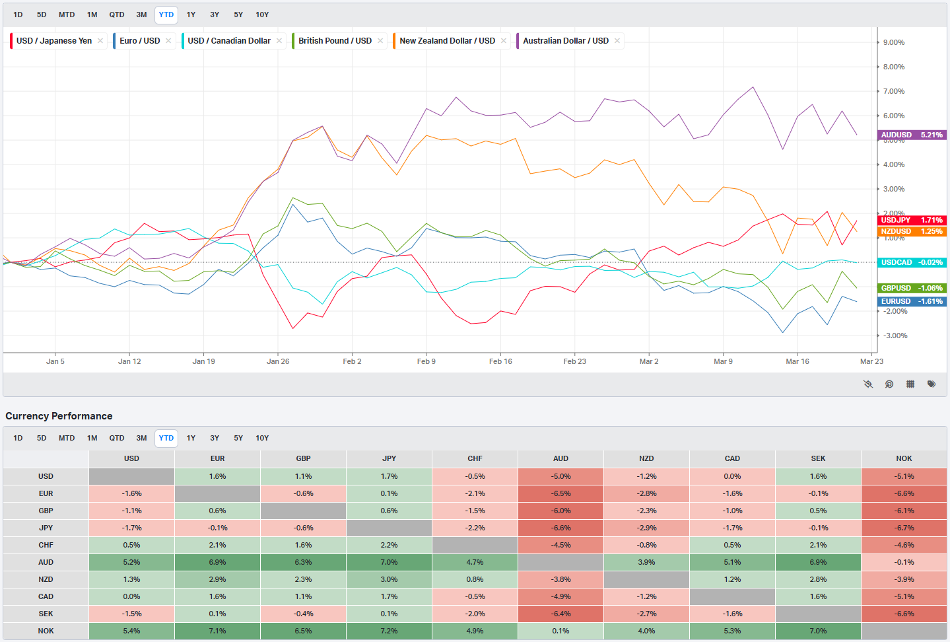Switch chart range to QTD
The image size is (950, 642).
117,15
